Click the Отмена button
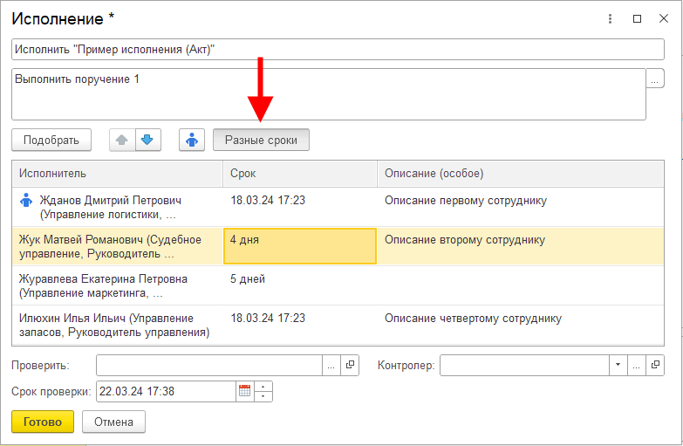Image resolution: width=683 pixels, height=446 pixels. pos(113,422)
